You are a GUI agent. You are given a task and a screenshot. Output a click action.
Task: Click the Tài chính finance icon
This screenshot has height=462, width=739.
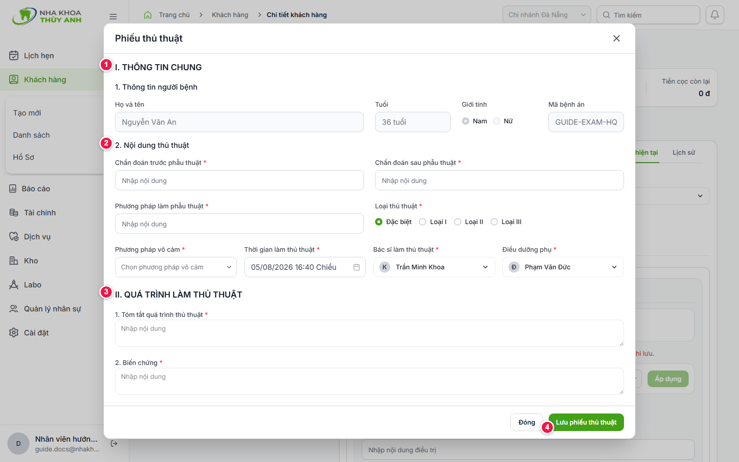coord(14,213)
